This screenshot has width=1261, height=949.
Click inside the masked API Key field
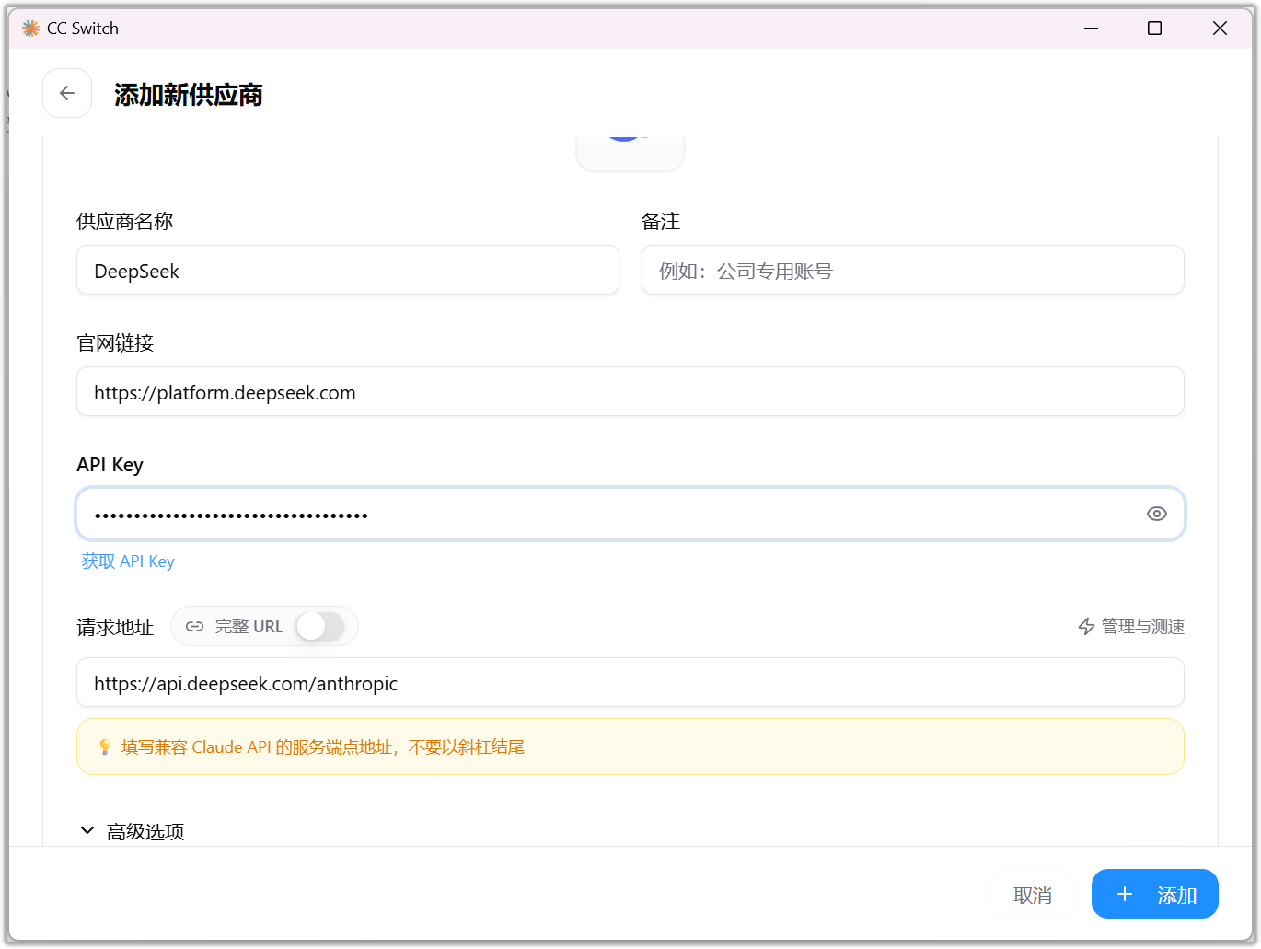[x=607, y=514]
